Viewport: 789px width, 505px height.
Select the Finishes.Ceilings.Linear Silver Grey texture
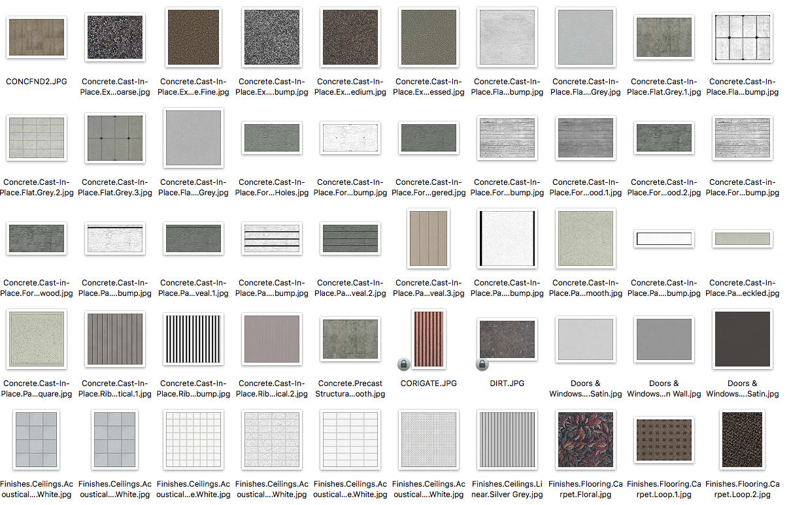pyautogui.click(x=507, y=440)
